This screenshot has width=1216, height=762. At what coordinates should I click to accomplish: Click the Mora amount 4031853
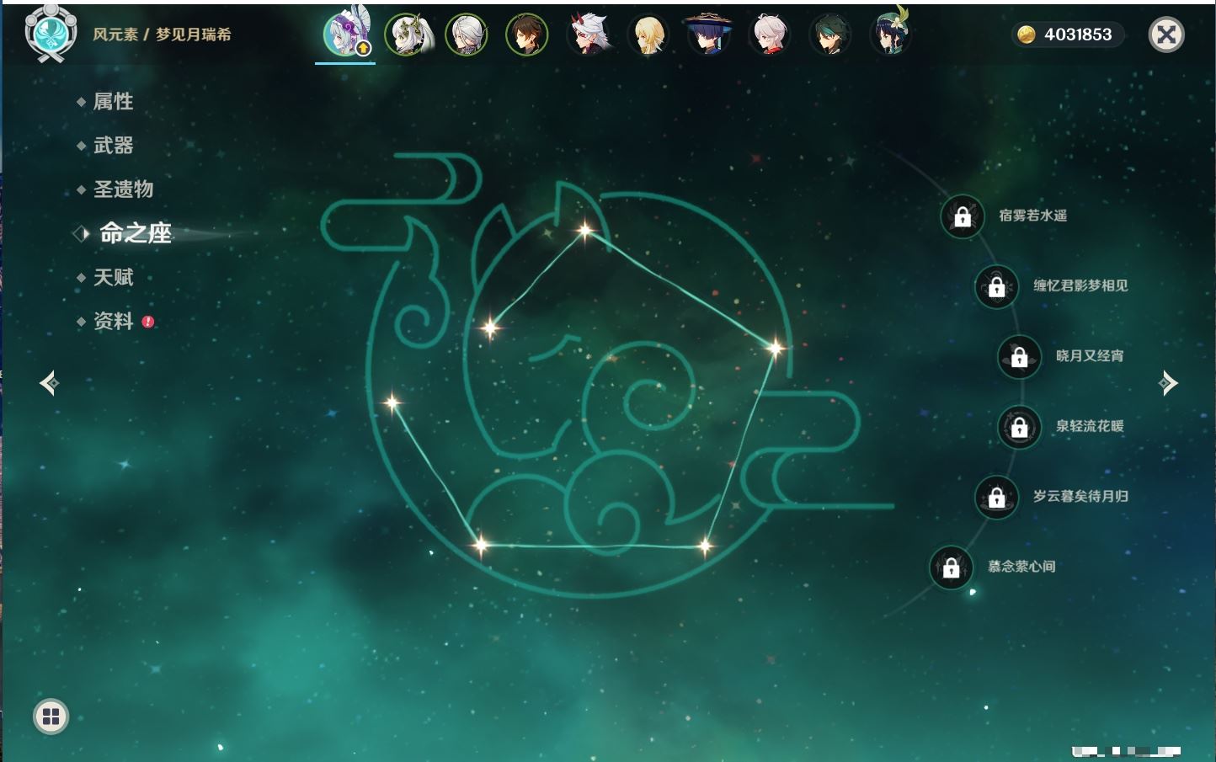point(1078,35)
